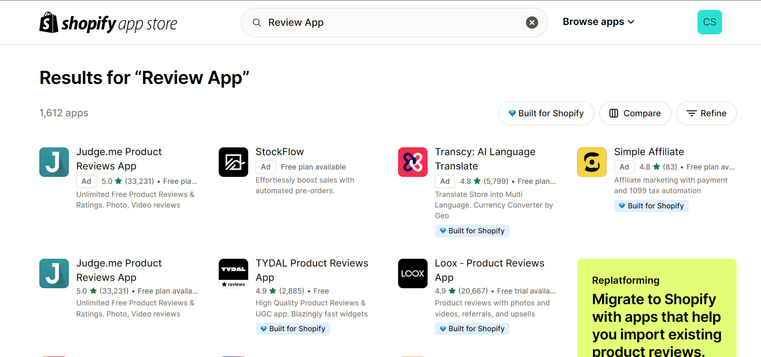Click the search magnifier icon
Image resolution: width=761 pixels, height=357 pixels.
click(x=257, y=23)
